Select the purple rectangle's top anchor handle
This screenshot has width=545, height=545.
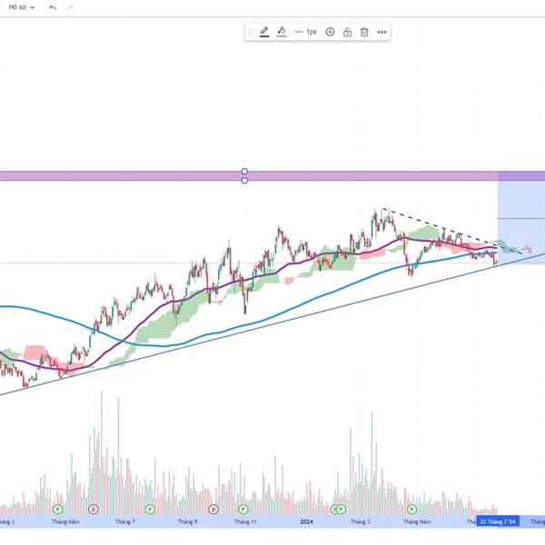coord(244,172)
